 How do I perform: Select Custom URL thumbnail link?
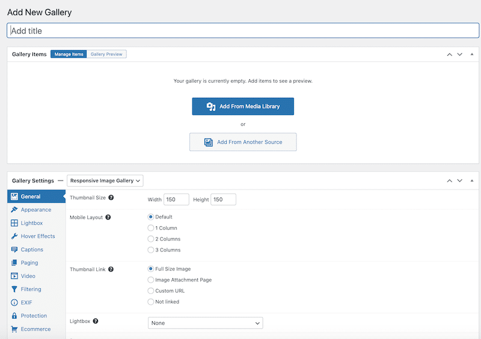coord(151,290)
